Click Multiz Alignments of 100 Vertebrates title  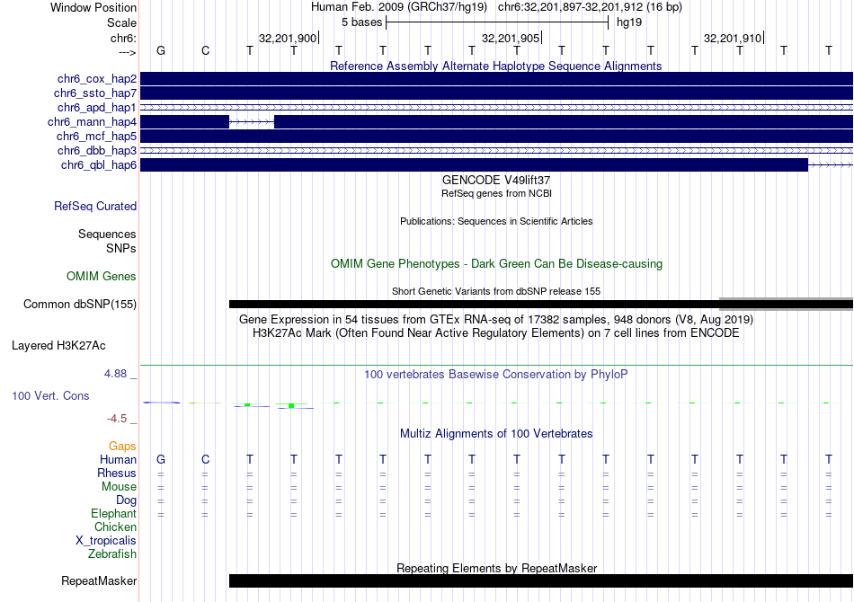point(496,434)
